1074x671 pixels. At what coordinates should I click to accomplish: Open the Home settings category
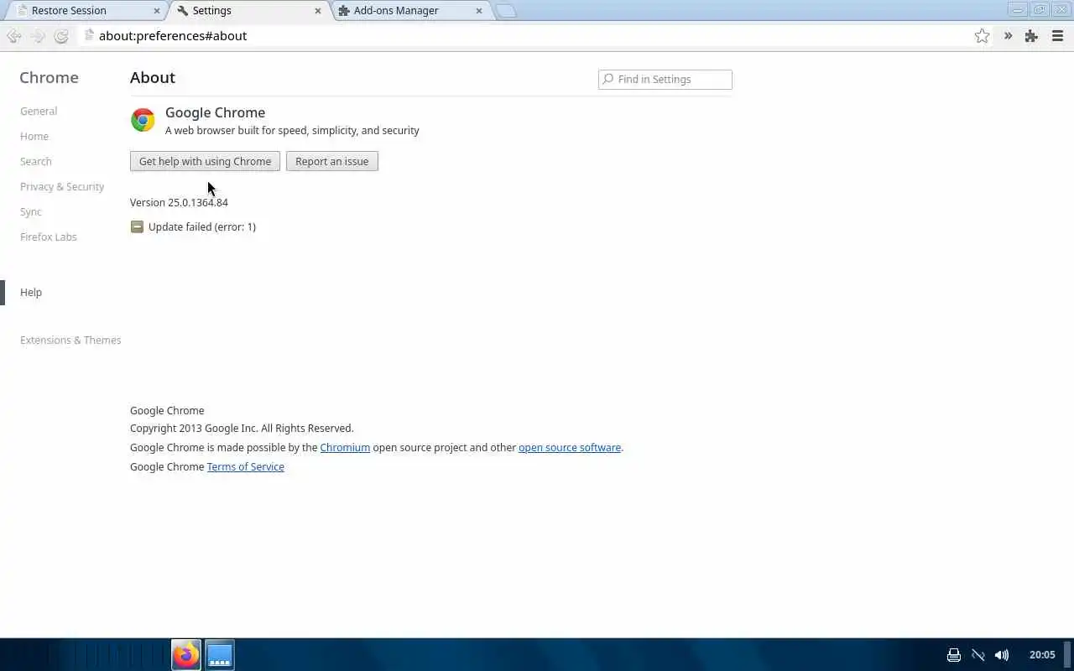pyautogui.click(x=34, y=136)
